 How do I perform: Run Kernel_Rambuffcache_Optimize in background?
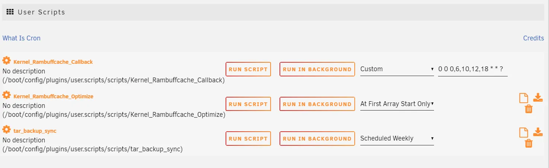click(317, 104)
